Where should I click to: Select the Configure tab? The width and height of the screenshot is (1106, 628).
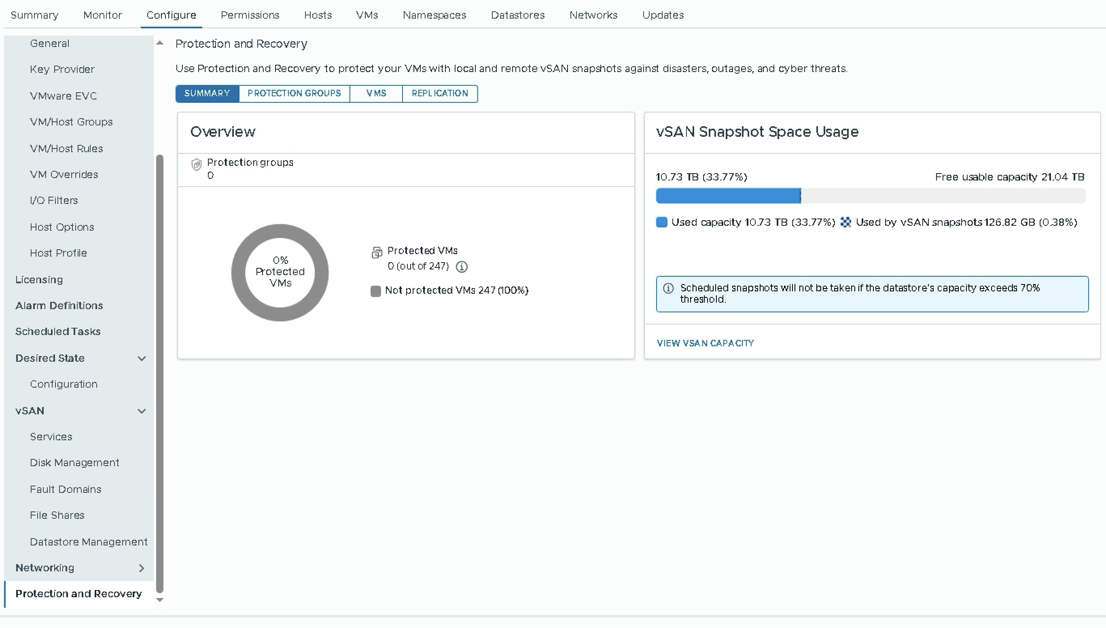point(171,15)
